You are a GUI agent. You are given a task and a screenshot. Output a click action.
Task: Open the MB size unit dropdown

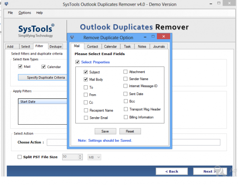(x=94, y=157)
